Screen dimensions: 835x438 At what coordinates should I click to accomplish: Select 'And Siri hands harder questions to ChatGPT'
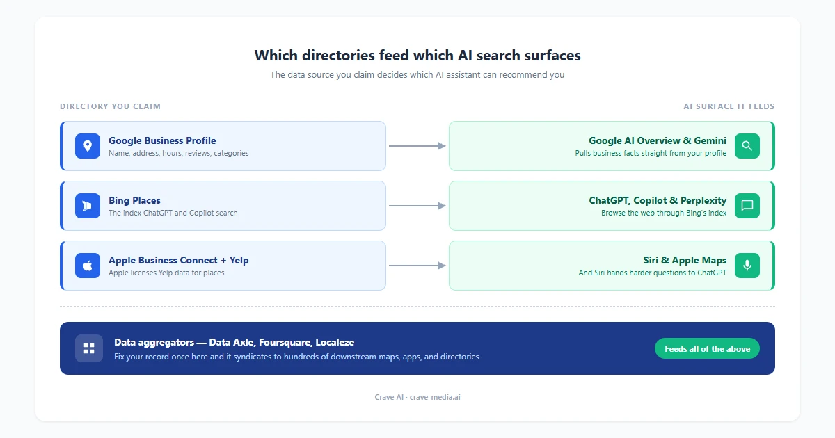[653, 273]
